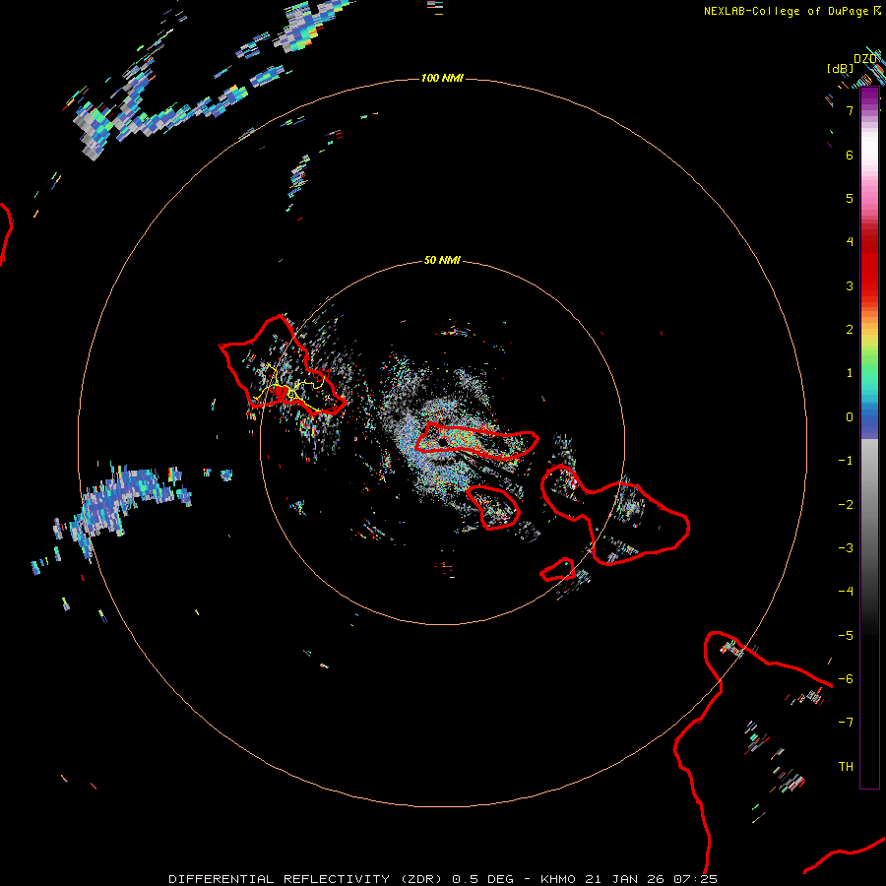Click the '3' value on the color scale
This screenshot has height=886, width=886.
point(850,285)
